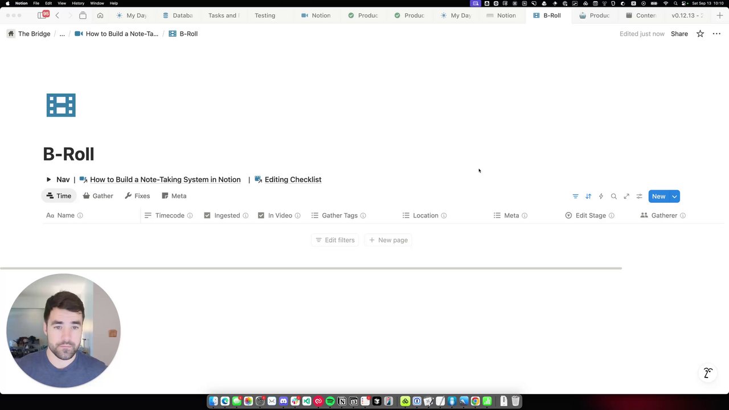Open Discord in the Dock
The width and height of the screenshot is (729, 410).
click(283, 401)
